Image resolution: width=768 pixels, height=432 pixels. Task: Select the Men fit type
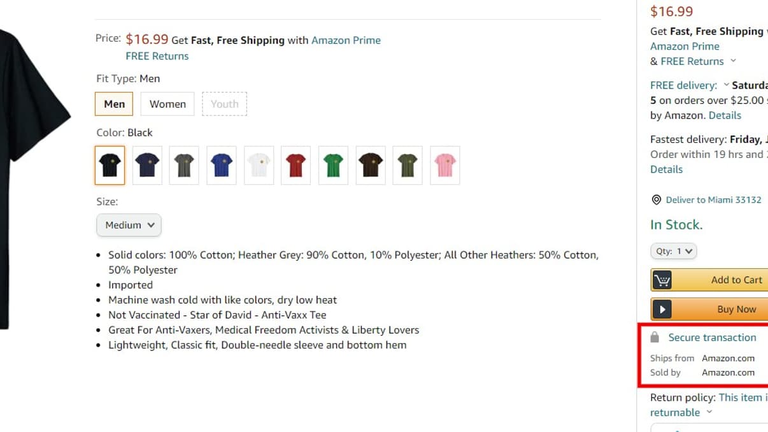[x=114, y=104]
